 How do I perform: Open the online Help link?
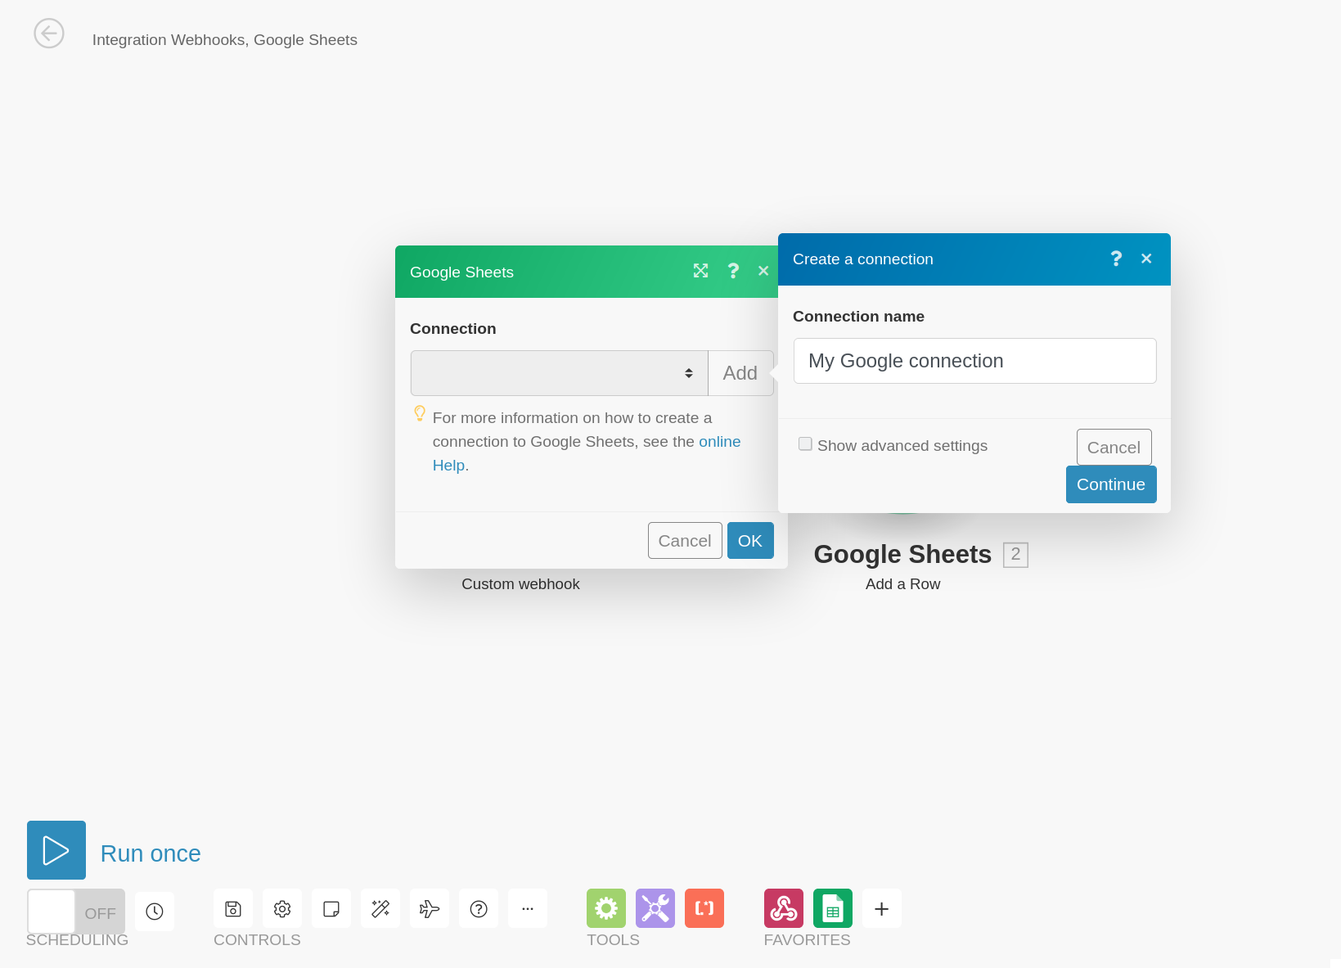click(719, 442)
